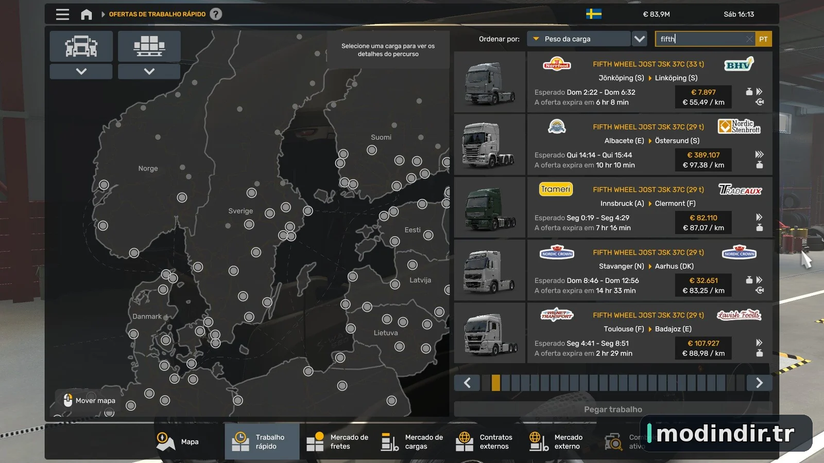Select the Swedish flag icon
824x463 pixels.
coord(594,14)
